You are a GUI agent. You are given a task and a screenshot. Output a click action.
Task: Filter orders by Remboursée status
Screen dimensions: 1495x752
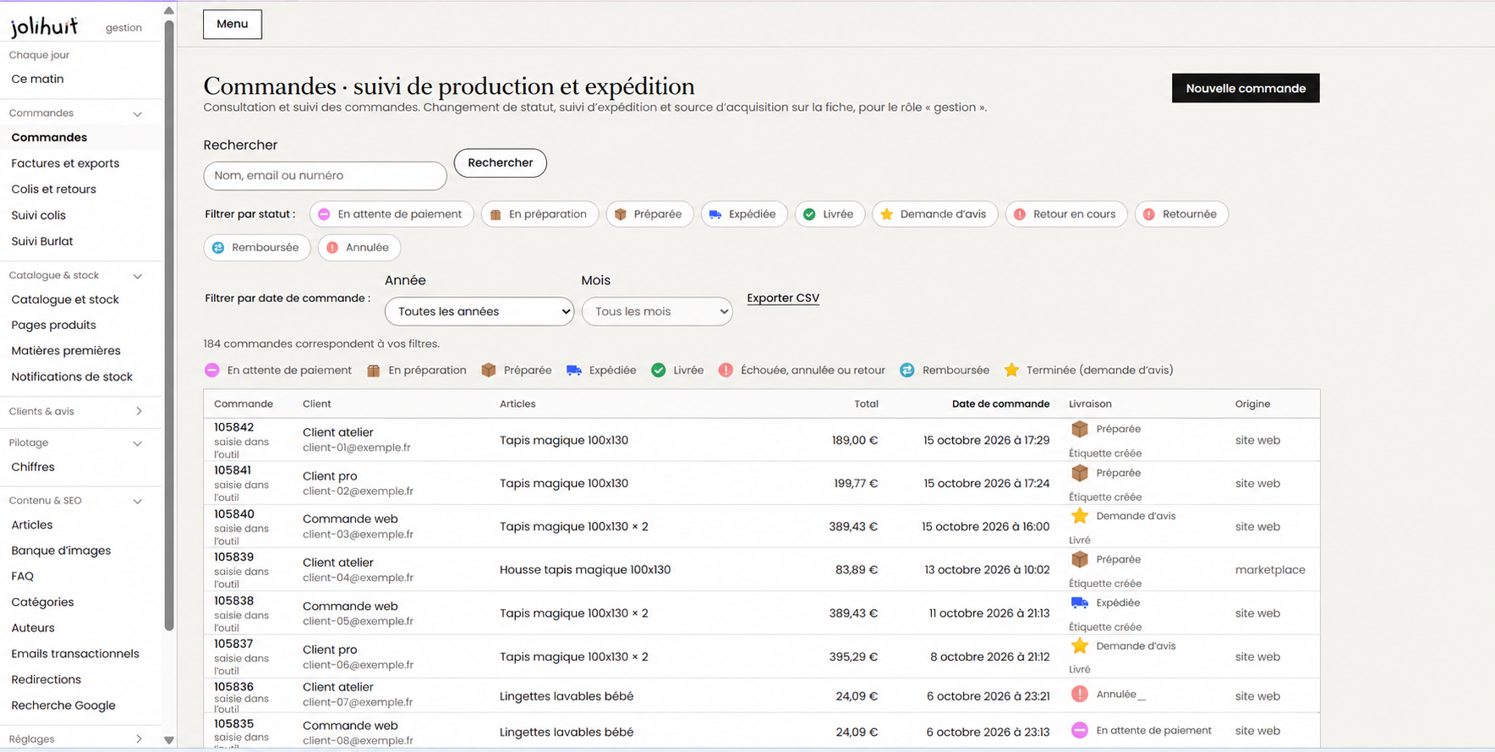click(257, 248)
